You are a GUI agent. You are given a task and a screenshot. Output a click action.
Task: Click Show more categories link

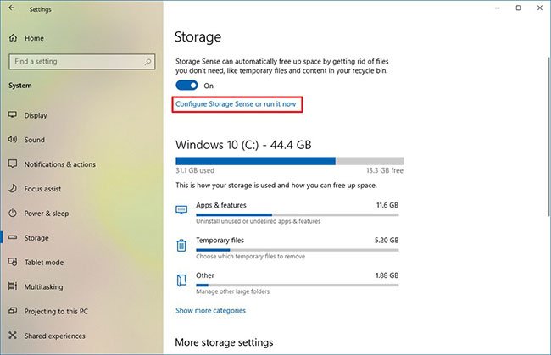pos(210,311)
